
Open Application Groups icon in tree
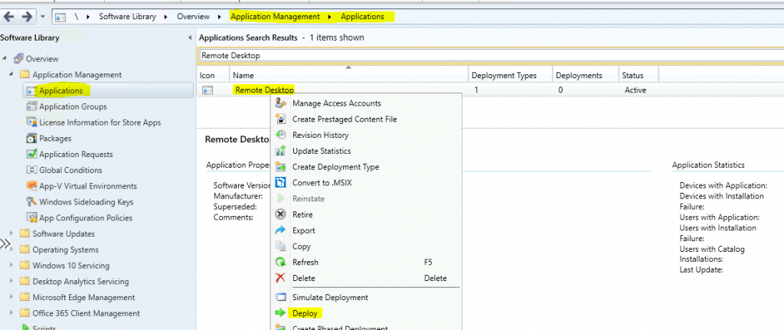31,106
